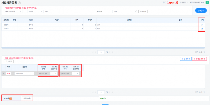Click the blue 검색(F2) button
Viewport: 210px width, 105px height.
[201, 10]
